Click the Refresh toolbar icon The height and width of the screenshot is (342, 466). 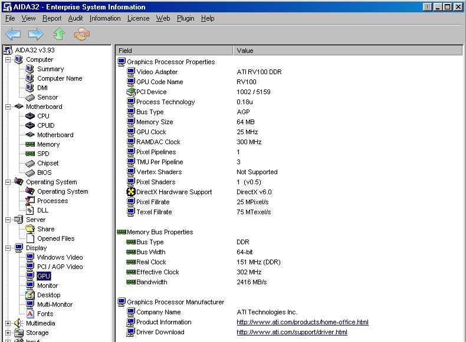click(x=82, y=34)
